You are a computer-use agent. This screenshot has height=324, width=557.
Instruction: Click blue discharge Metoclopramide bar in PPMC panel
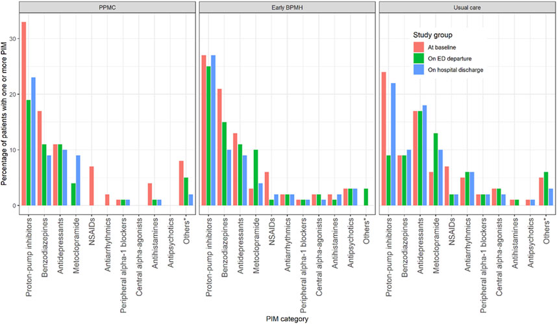pyautogui.click(x=78, y=181)
